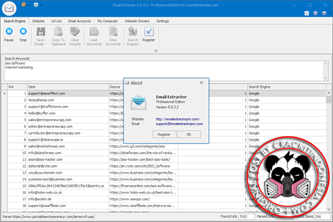Image resolution: width=333 pixels, height=222 pixels.
Task: Click the quick access coin icon
Action: coord(23,5)
